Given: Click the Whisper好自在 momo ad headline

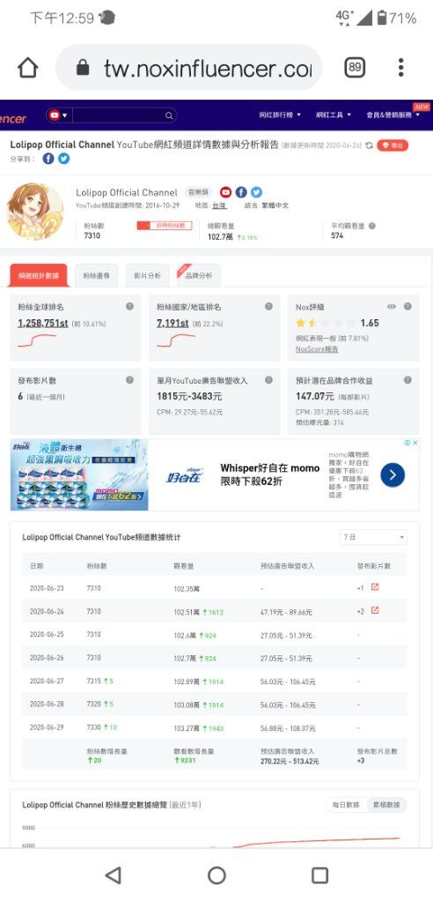Looking at the screenshot, I should coord(269,474).
